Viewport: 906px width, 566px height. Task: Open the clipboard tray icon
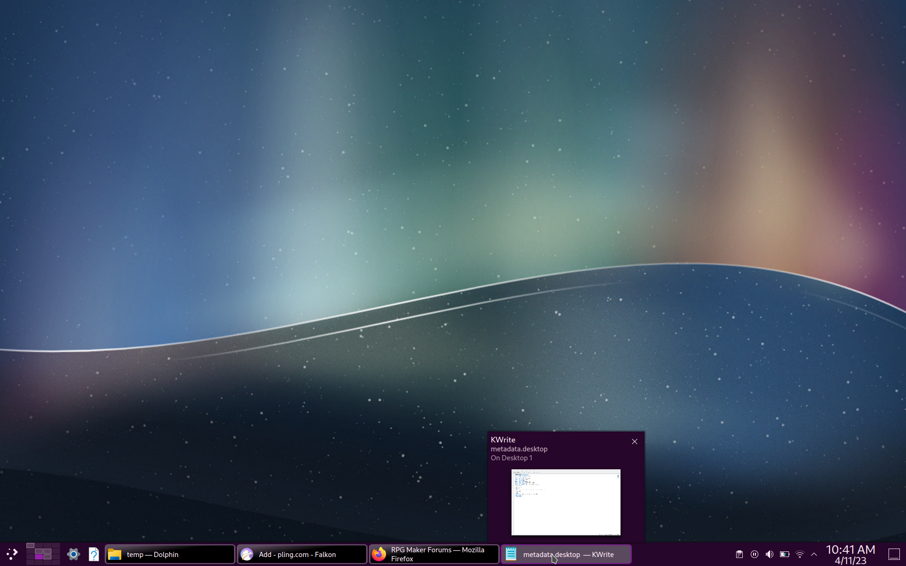739,554
